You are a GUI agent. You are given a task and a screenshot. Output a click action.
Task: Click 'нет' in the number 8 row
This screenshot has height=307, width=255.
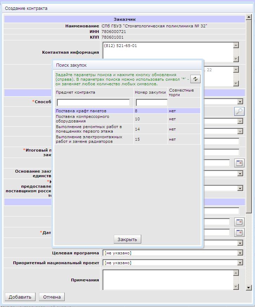point(172,111)
